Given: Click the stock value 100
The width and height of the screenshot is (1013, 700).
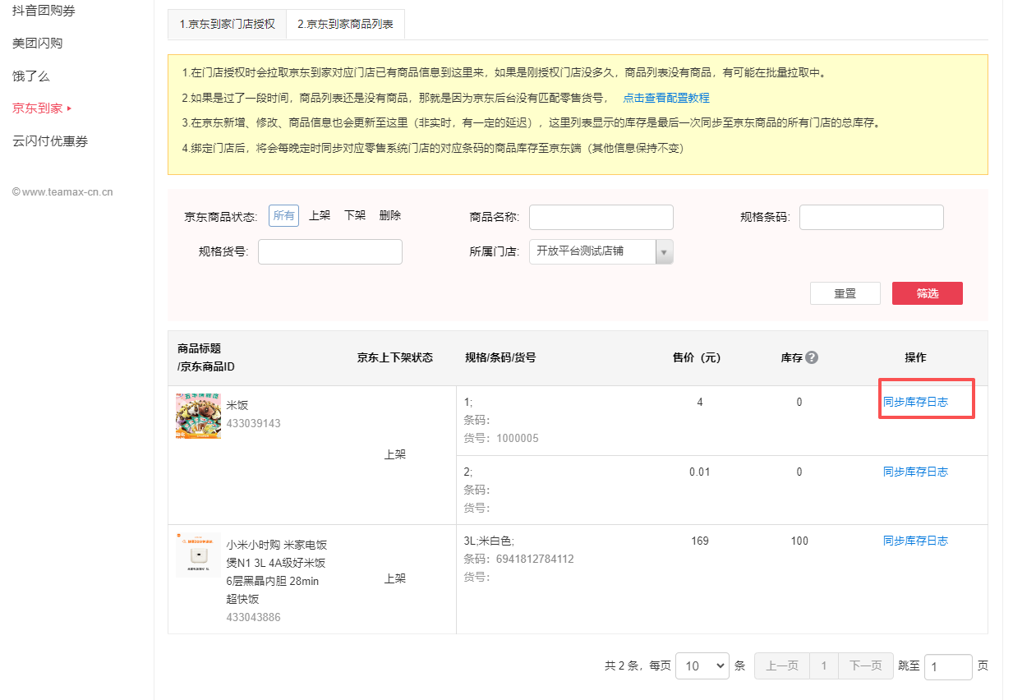Looking at the screenshot, I should (x=799, y=541).
